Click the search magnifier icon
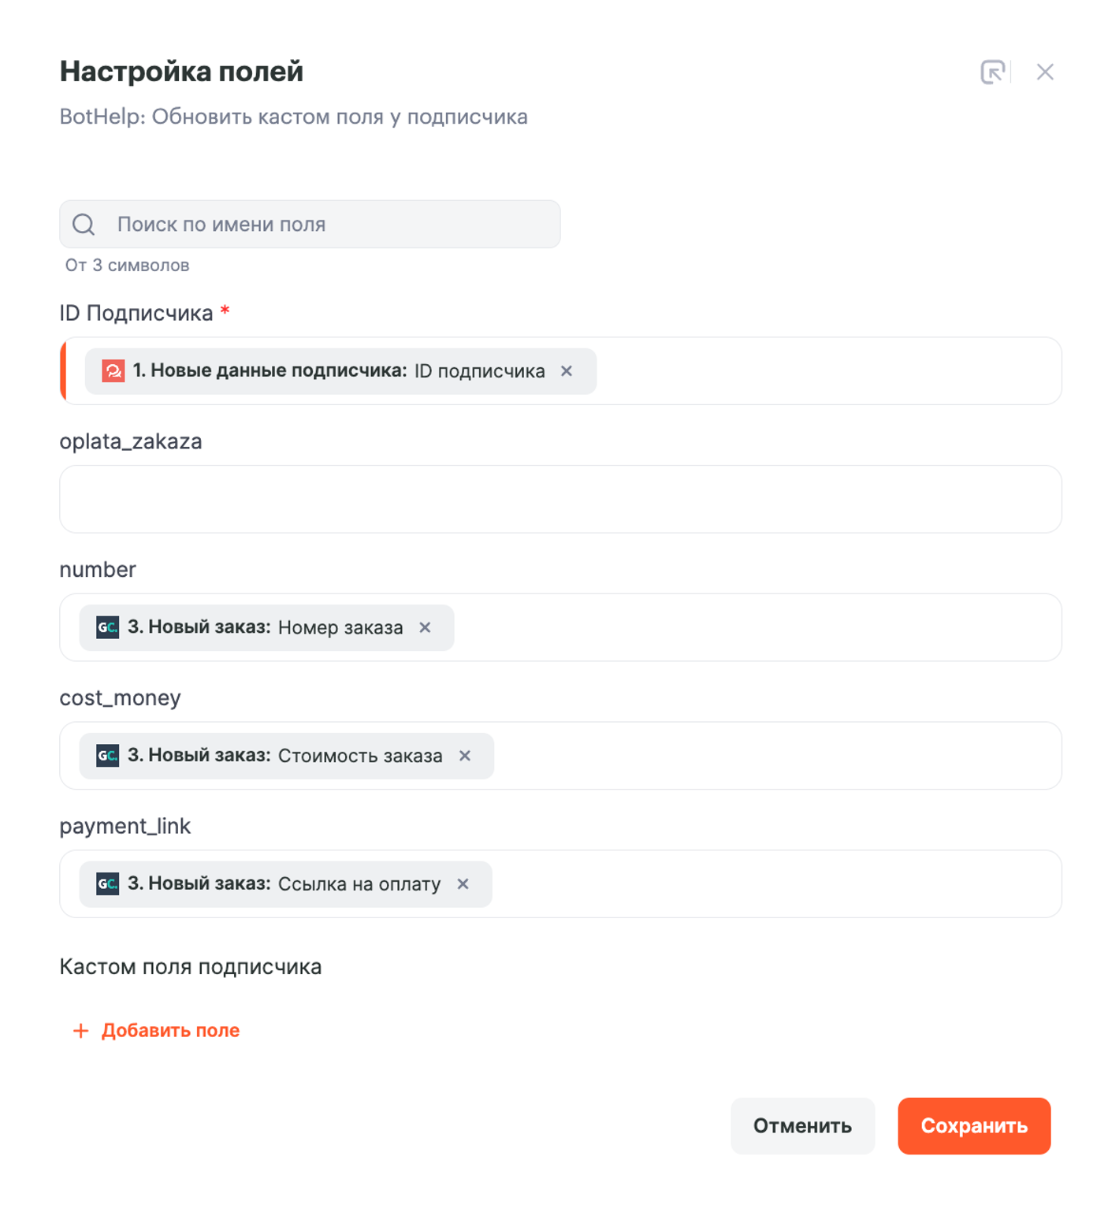 (84, 225)
